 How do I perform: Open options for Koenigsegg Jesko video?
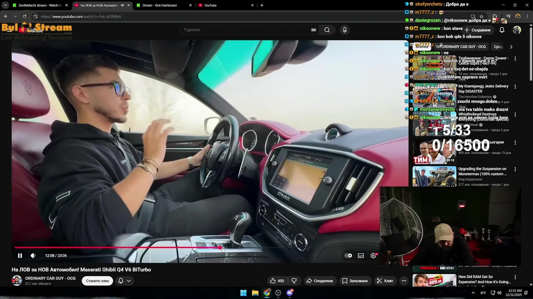(515, 87)
